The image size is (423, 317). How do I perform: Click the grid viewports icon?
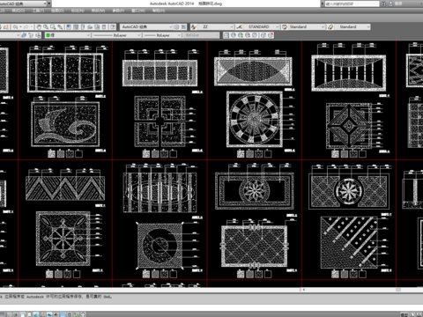(x=226, y=35)
